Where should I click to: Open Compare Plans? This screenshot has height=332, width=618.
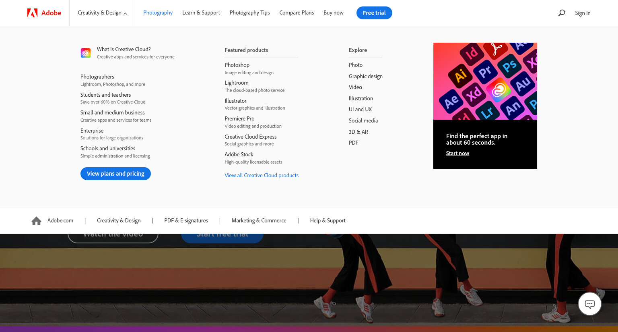(x=297, y=13)
